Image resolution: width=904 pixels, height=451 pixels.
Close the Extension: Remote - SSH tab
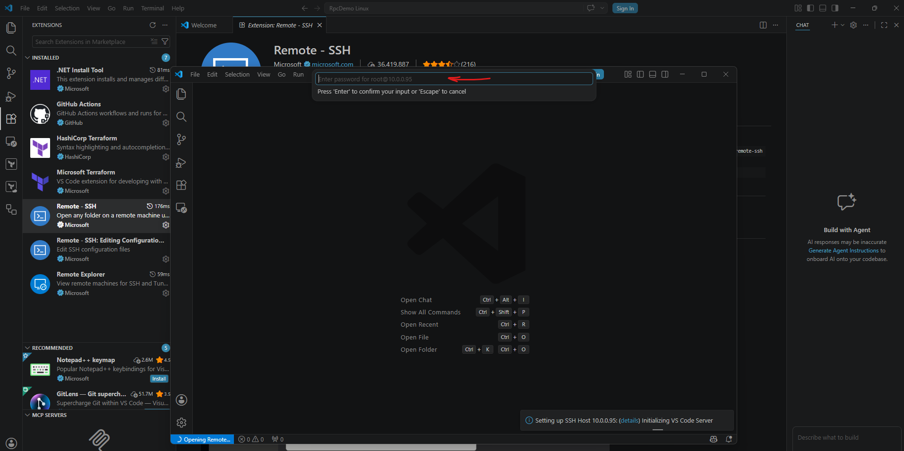pyautogui.click(x=319, y=25)
